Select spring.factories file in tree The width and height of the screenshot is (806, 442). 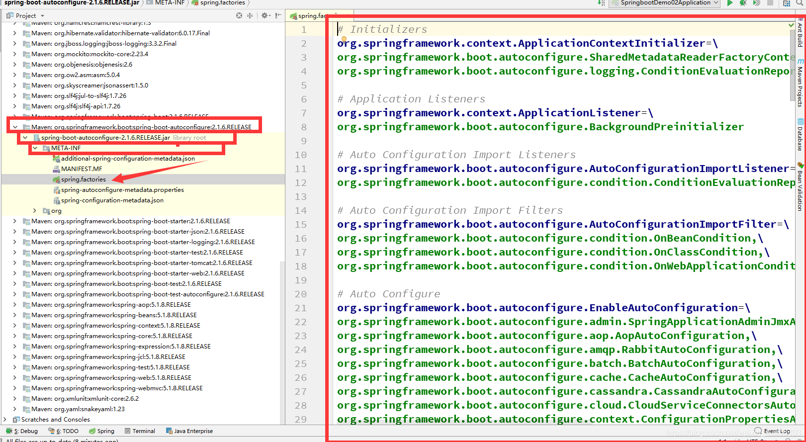point(83,179)
